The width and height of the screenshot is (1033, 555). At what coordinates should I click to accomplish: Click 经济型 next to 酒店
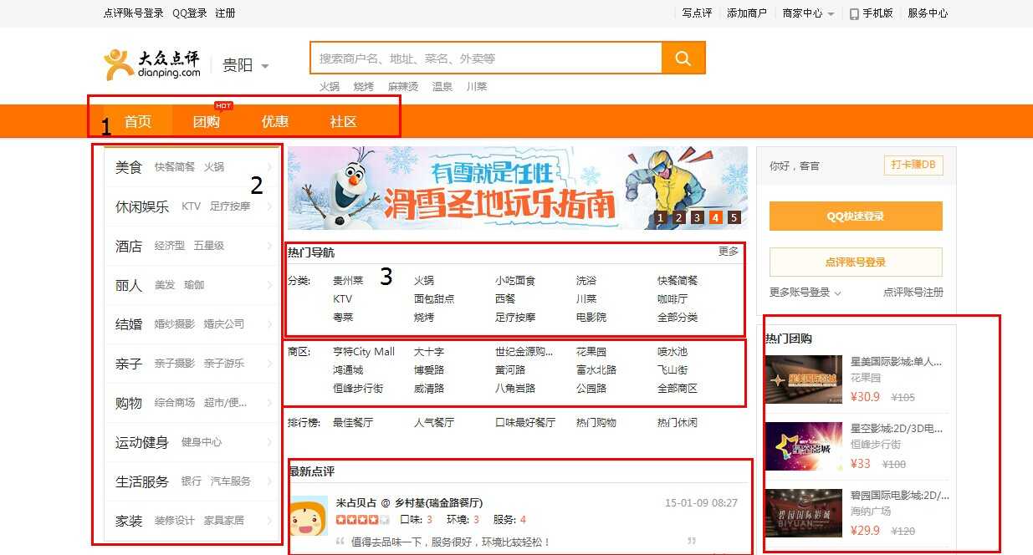point(170,246)
